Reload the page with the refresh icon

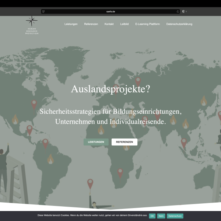pyautogui.click(x=178, y=11)
